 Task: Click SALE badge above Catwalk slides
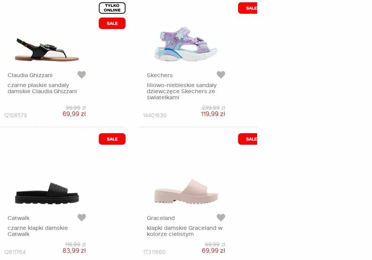click(112, 139)
